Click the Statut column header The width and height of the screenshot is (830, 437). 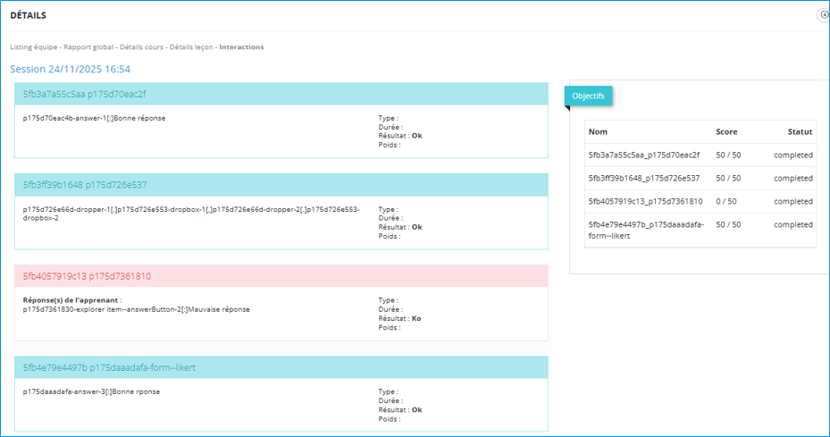[800, 132]
